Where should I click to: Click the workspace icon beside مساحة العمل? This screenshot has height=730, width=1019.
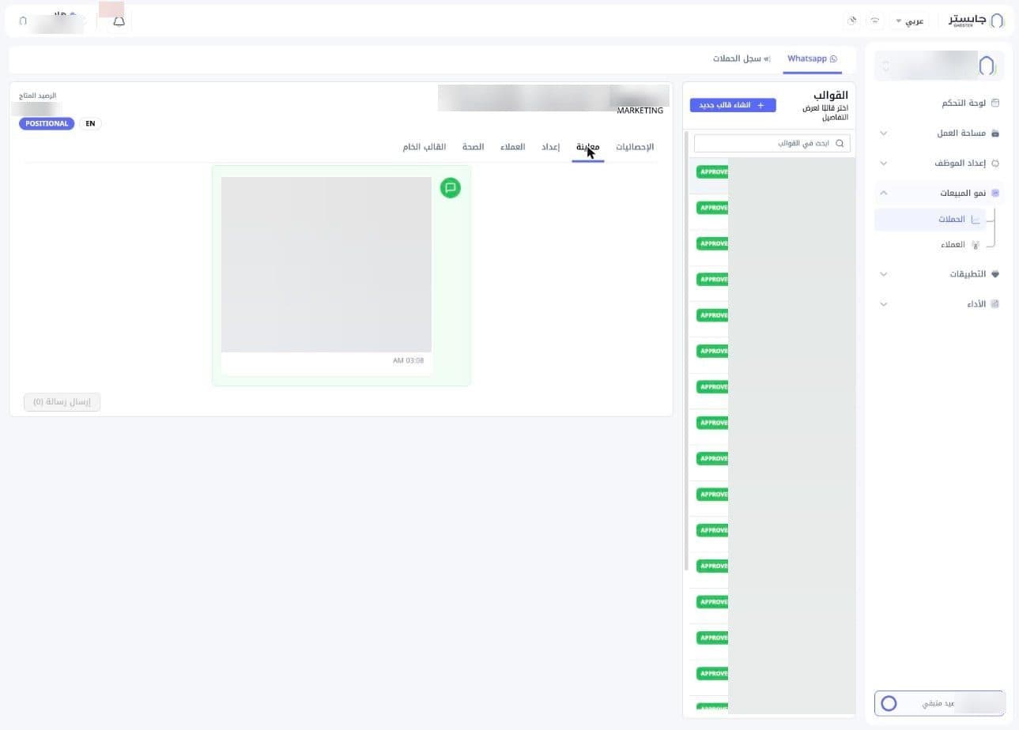pos(995,133)
